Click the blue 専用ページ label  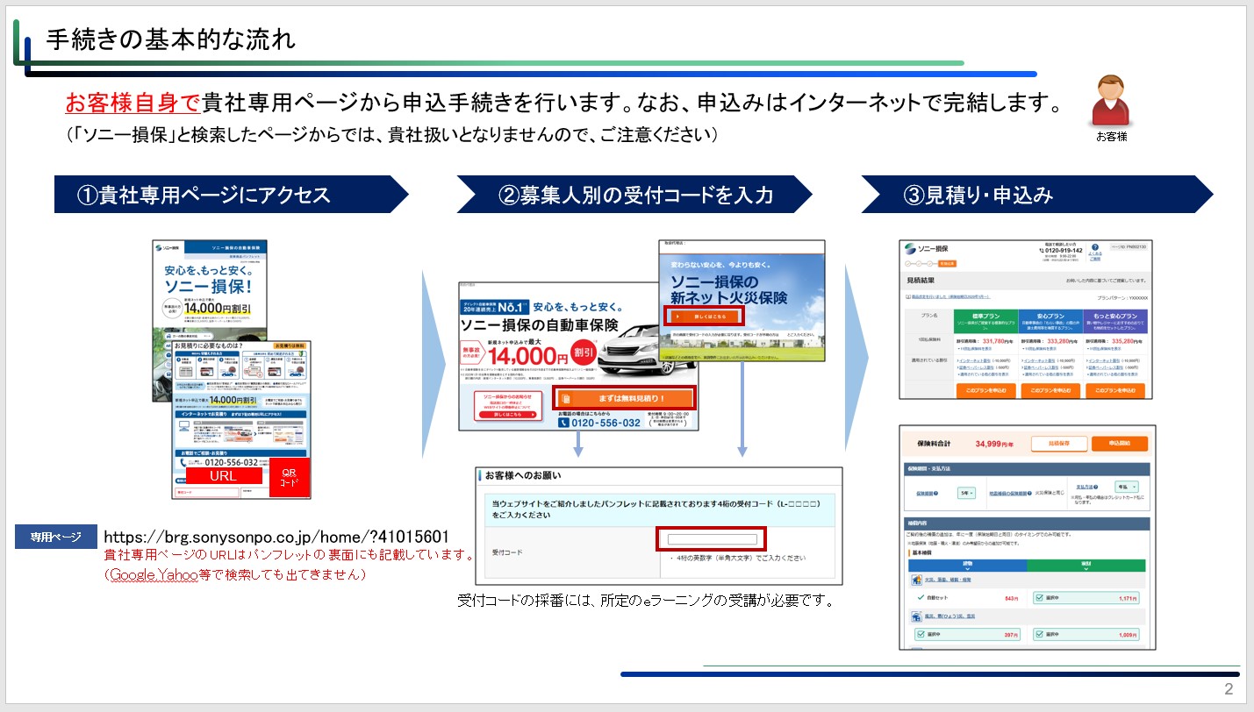(x=55, y=537)
